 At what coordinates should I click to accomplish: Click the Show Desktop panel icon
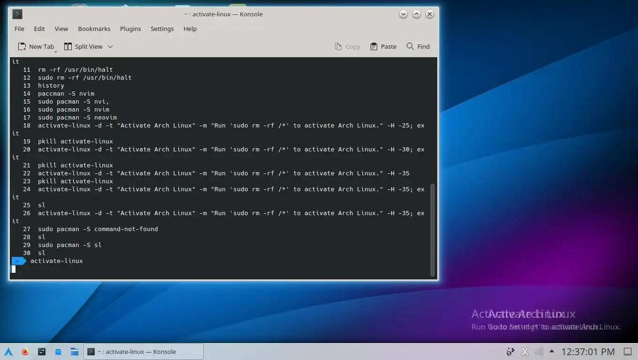click(x=628, y=352)
